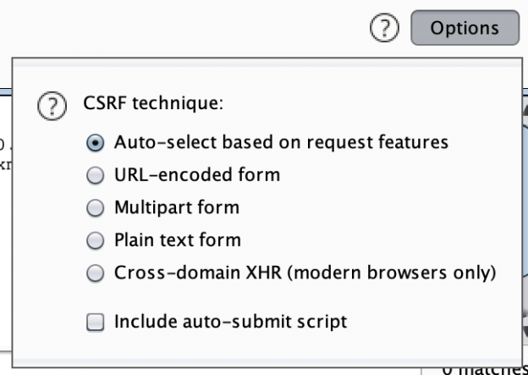Enable the Include auto-submit script checkbox
This screenshot has height=375, width=528.
coord(96,322)
